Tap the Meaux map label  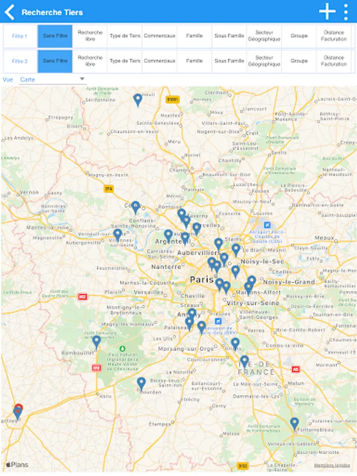[x=325, y=237]
